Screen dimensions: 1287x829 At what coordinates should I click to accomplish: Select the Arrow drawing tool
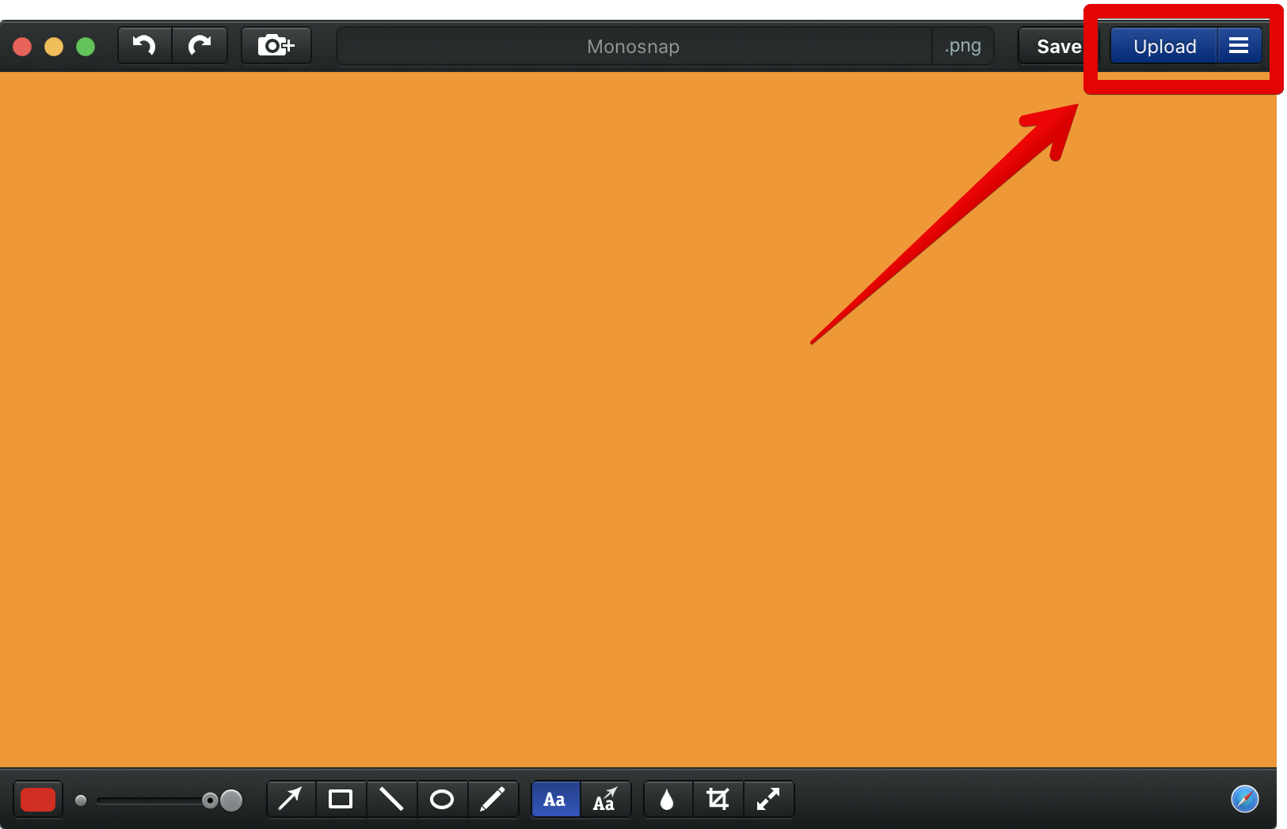pos(291,799)
